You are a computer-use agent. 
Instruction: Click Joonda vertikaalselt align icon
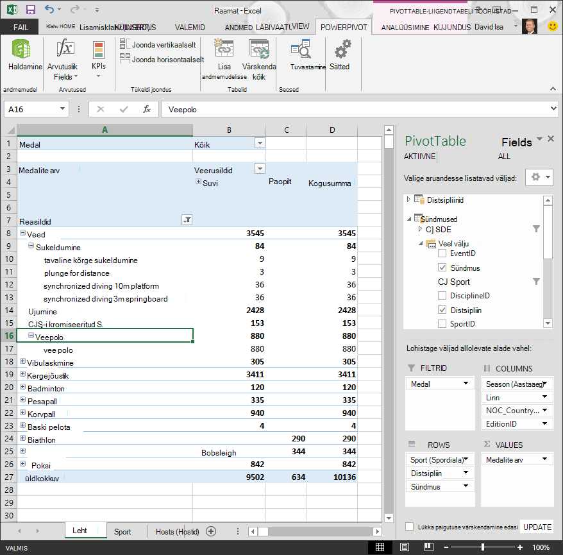pos(123,44)
